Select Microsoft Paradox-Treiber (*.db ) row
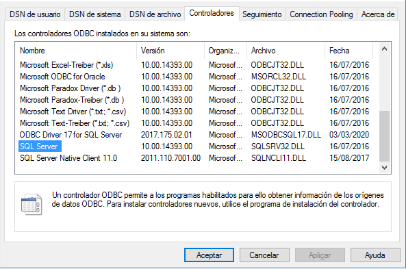The image size is (406, 269). tap(72, 100)
